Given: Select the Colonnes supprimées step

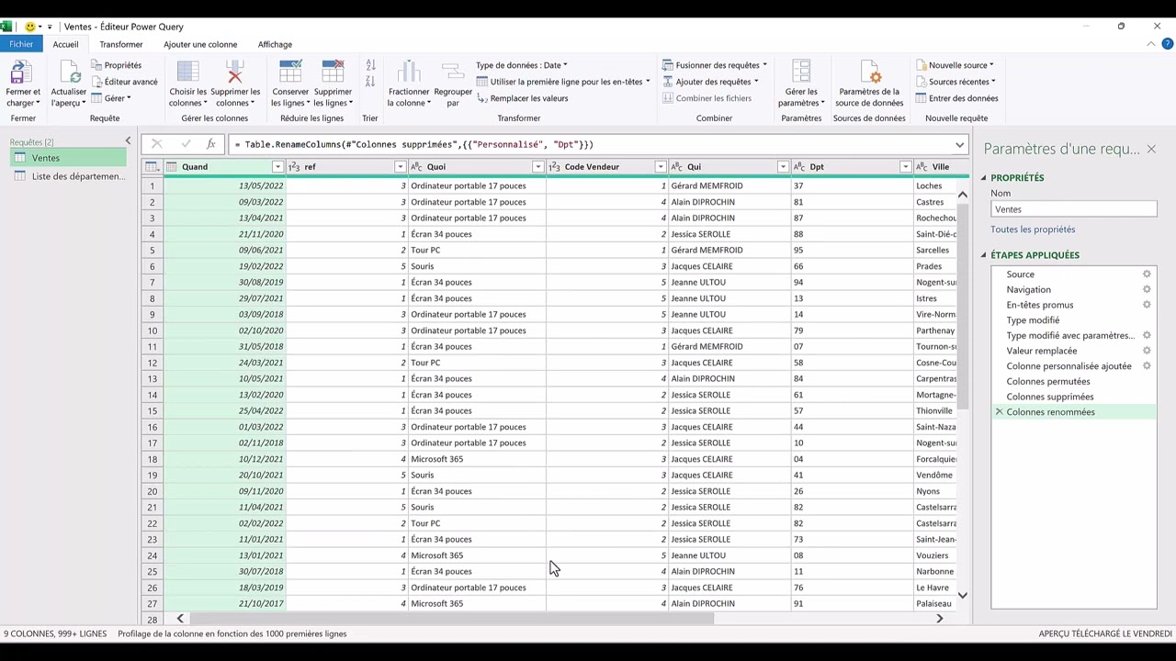Looking at the screenshot, I should (1073, 397).
